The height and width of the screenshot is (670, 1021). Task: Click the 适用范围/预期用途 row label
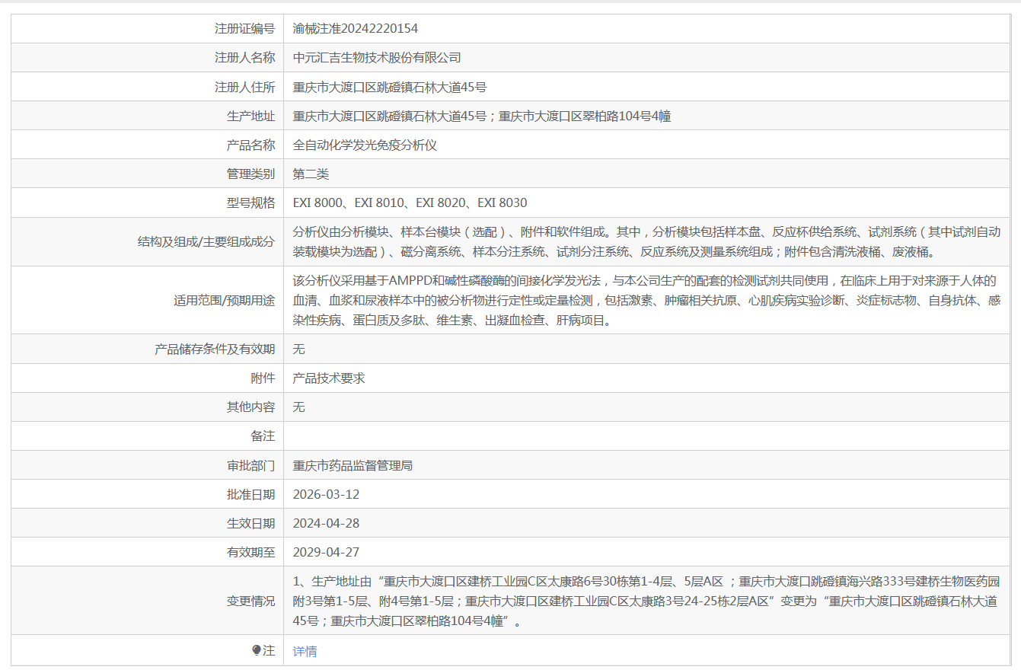pos(225,300)
